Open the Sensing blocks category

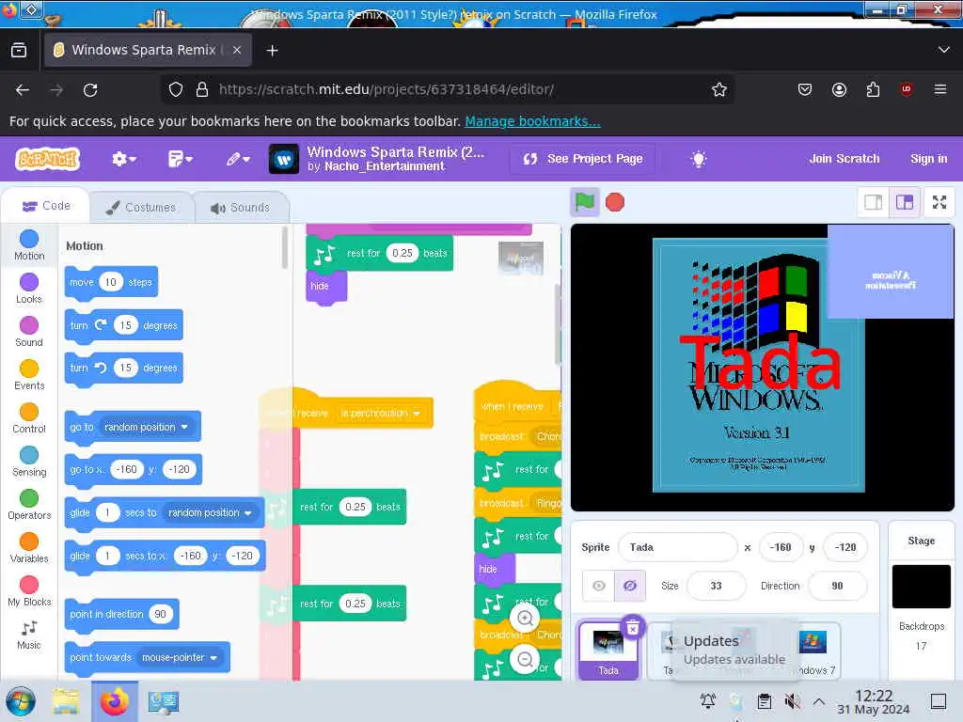[29, 462]
